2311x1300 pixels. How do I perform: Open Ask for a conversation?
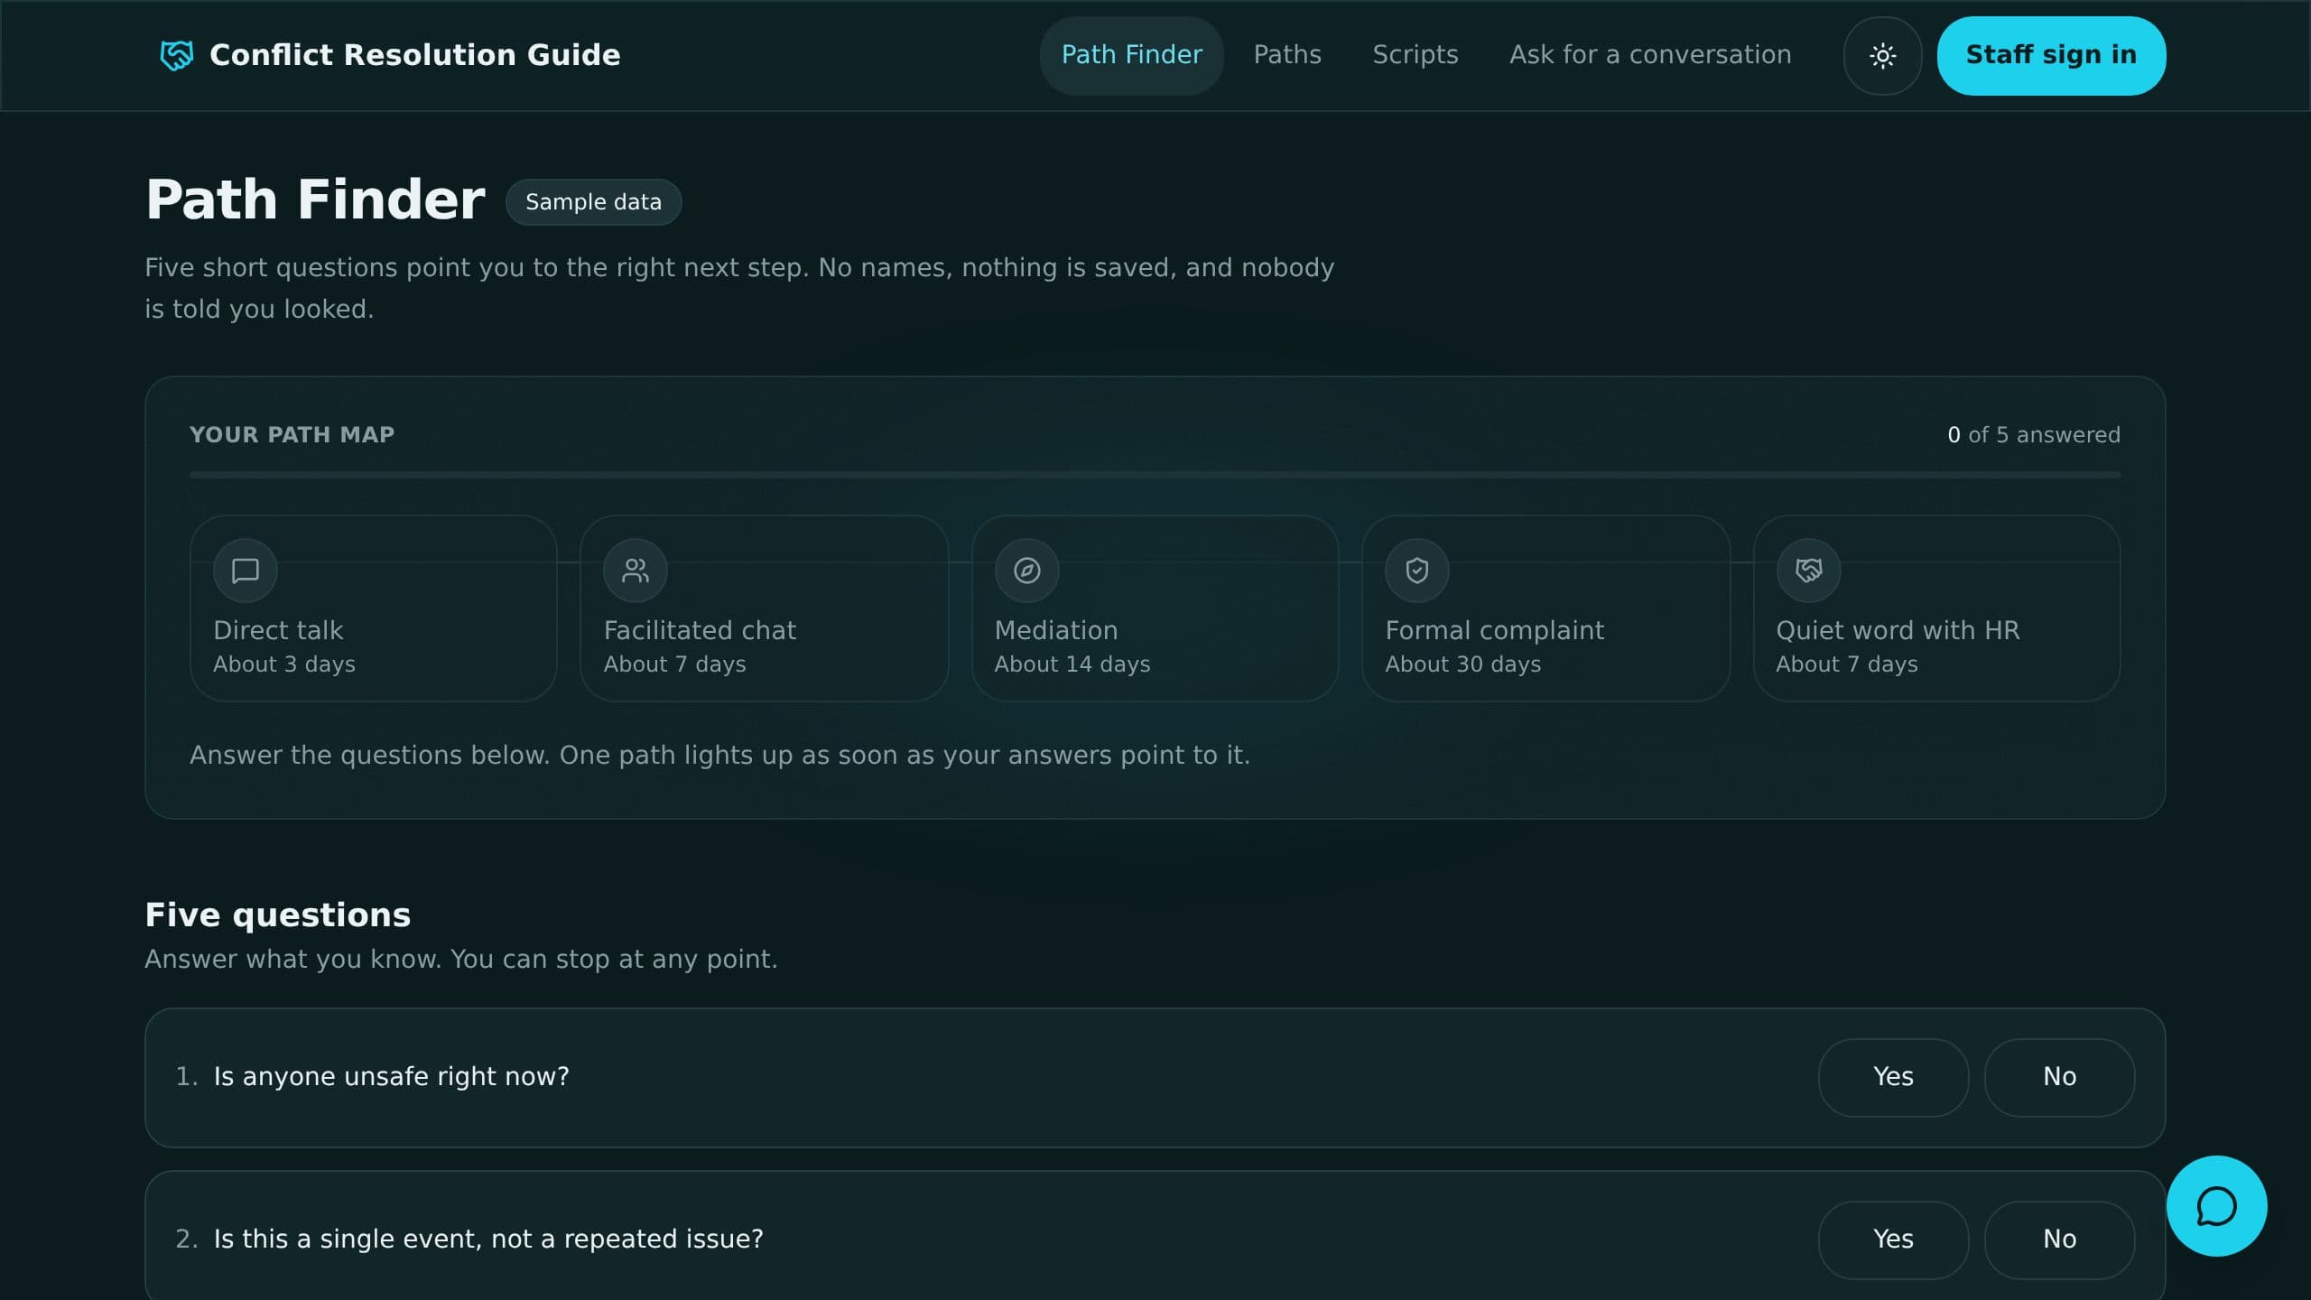click(x=1650, y=55)
